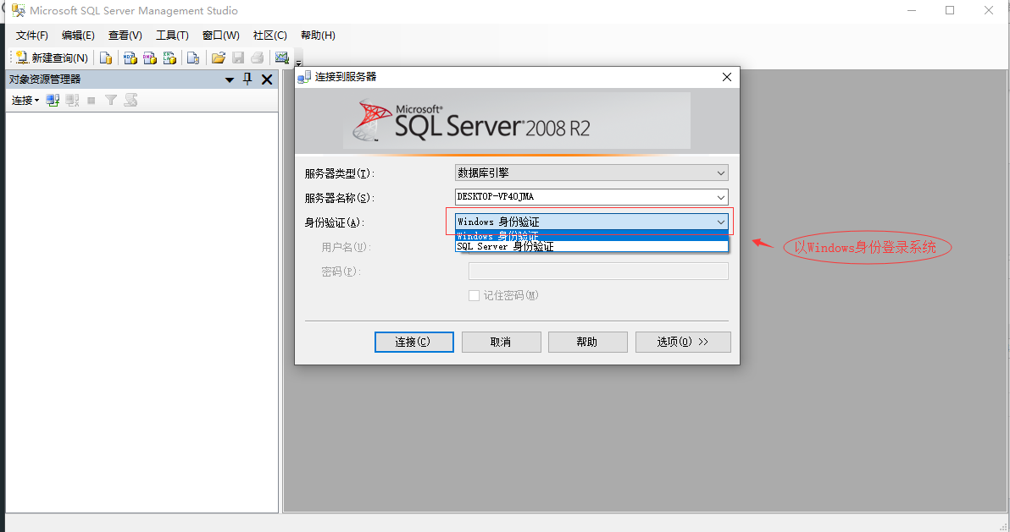The image size is (1010, 532).
Task: Maximize the Management Studio window
Action: 950,11
